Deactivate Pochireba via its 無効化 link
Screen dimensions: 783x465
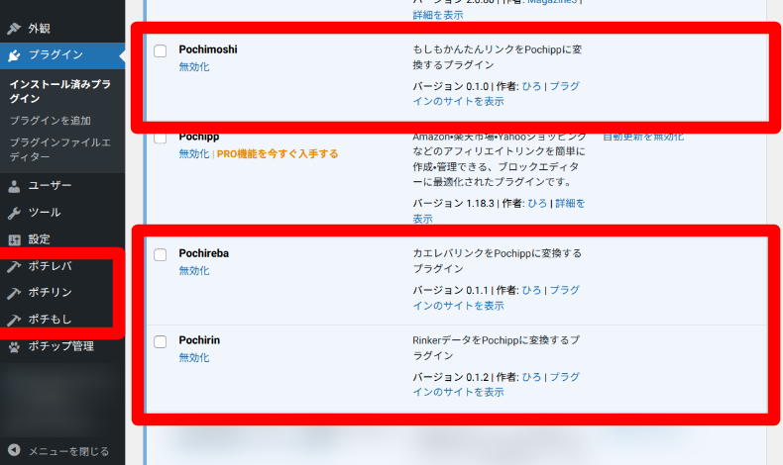click(194, 271)
